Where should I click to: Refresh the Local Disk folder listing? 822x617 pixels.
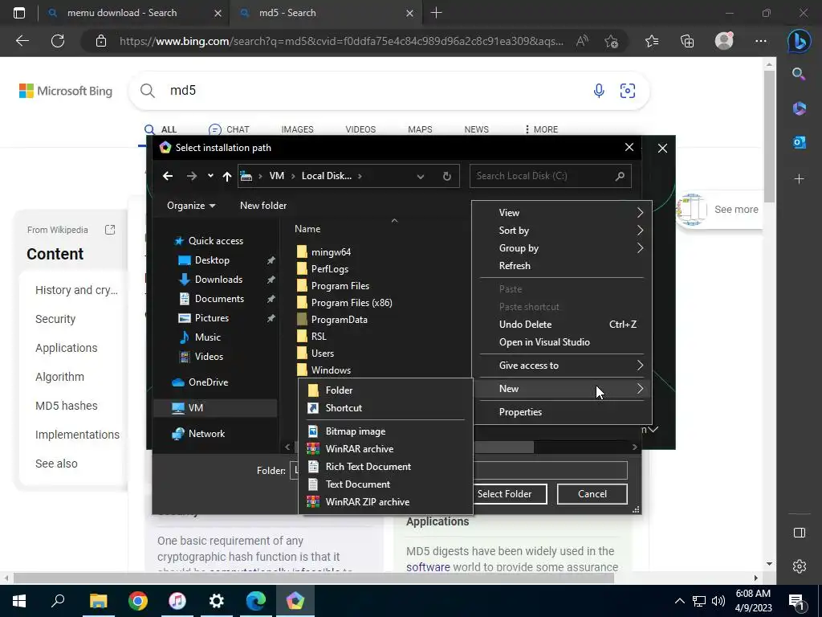pyautogui.click(x=446, y=176)
